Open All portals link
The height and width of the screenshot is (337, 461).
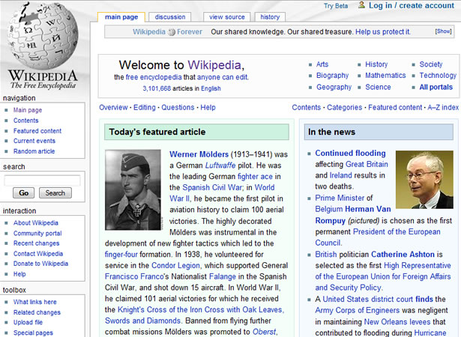point(436,87)
